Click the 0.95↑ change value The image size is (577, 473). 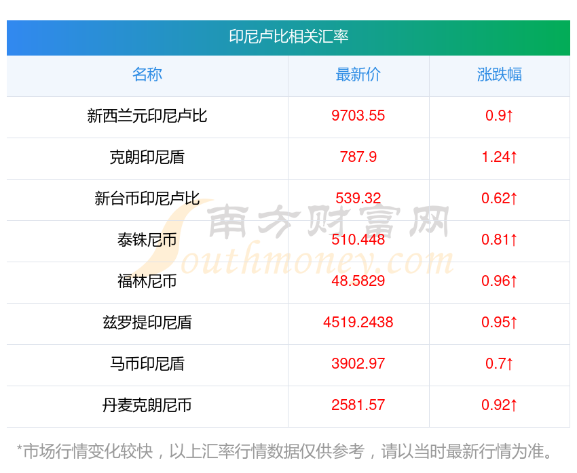click(x=500, y=323)
